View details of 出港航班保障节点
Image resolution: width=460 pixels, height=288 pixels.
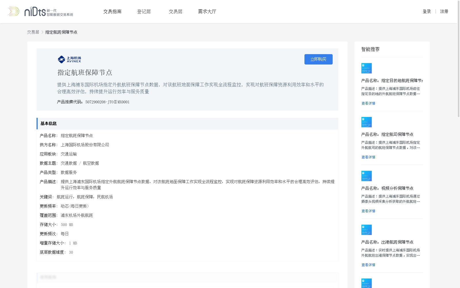click(x=368, y=265)
